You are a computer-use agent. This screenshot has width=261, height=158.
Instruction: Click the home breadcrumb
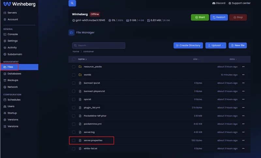click(76, 51)
